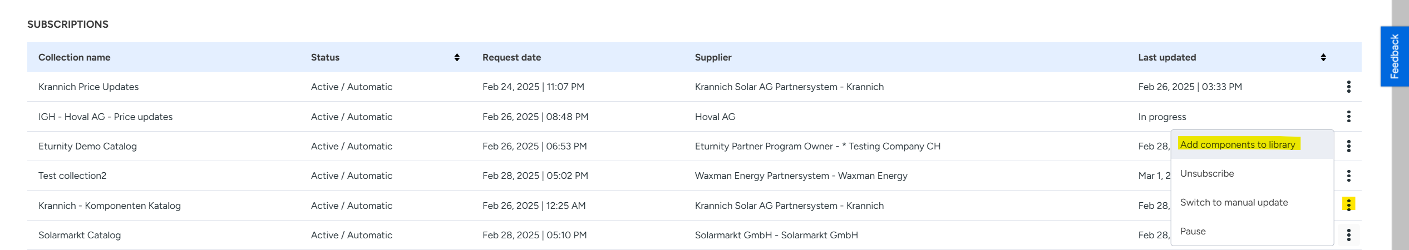Open three-dot menu for Eturnity Demo Catalog row

(x=1348, y=146)
